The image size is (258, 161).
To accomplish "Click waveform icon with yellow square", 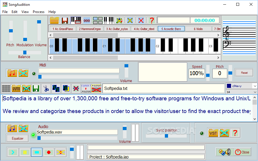I will pyautogui.click(x=66, y=88).
